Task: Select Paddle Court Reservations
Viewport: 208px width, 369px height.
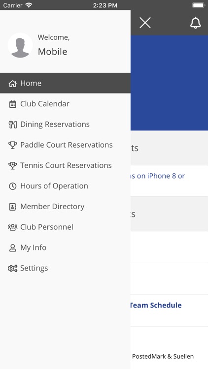Action: tap(65, 145)
